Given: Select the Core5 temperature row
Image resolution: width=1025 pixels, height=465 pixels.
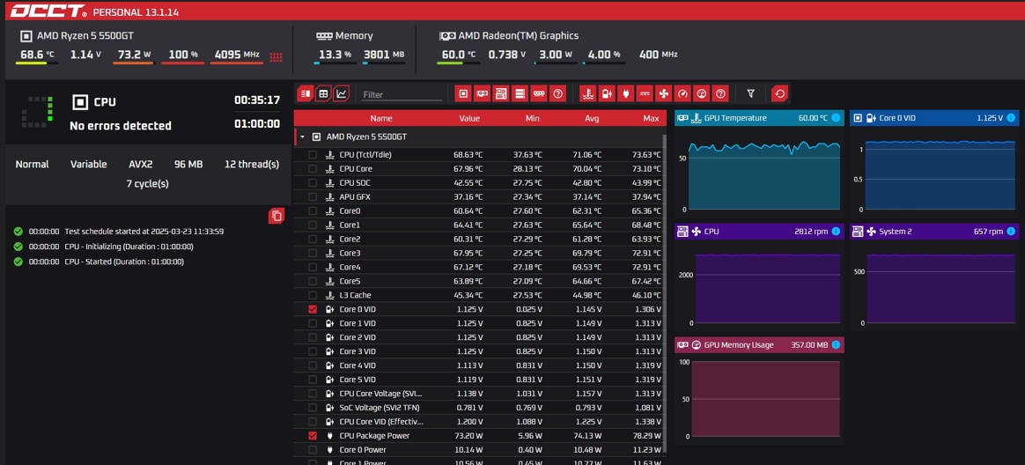Looking at the screenshot, I should pos(479,281).
